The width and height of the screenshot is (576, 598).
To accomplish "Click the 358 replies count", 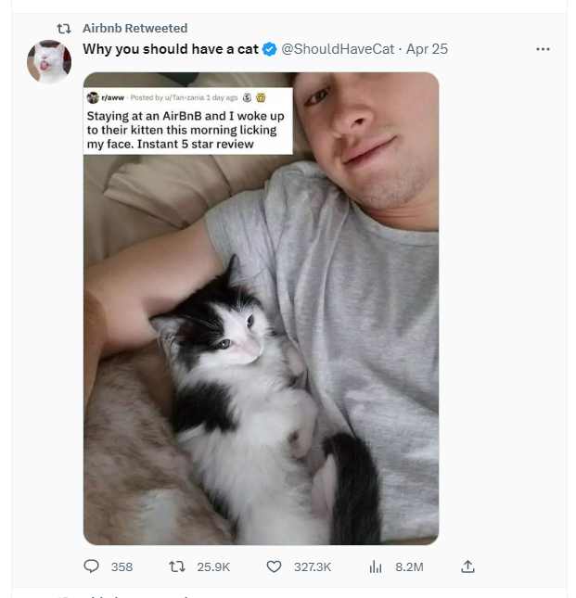I will pos(122,566).
